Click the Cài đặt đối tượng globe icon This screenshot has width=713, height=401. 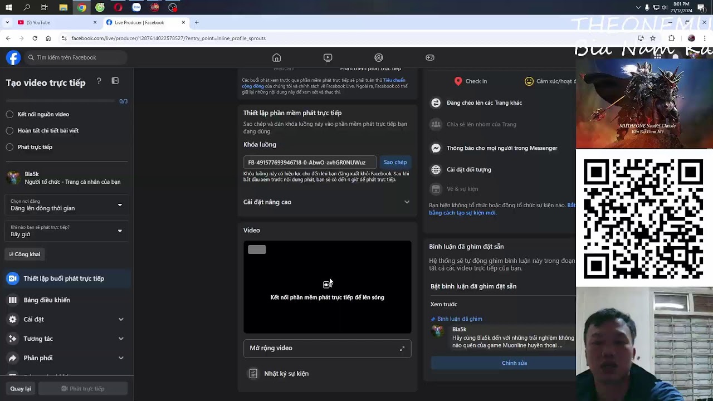pyautogui.click(x=436, y=169)
